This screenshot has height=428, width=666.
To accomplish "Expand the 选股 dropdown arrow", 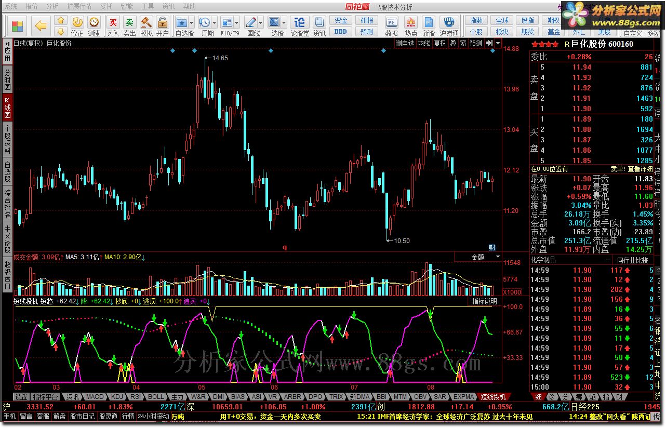I will (x=283, y=23).
